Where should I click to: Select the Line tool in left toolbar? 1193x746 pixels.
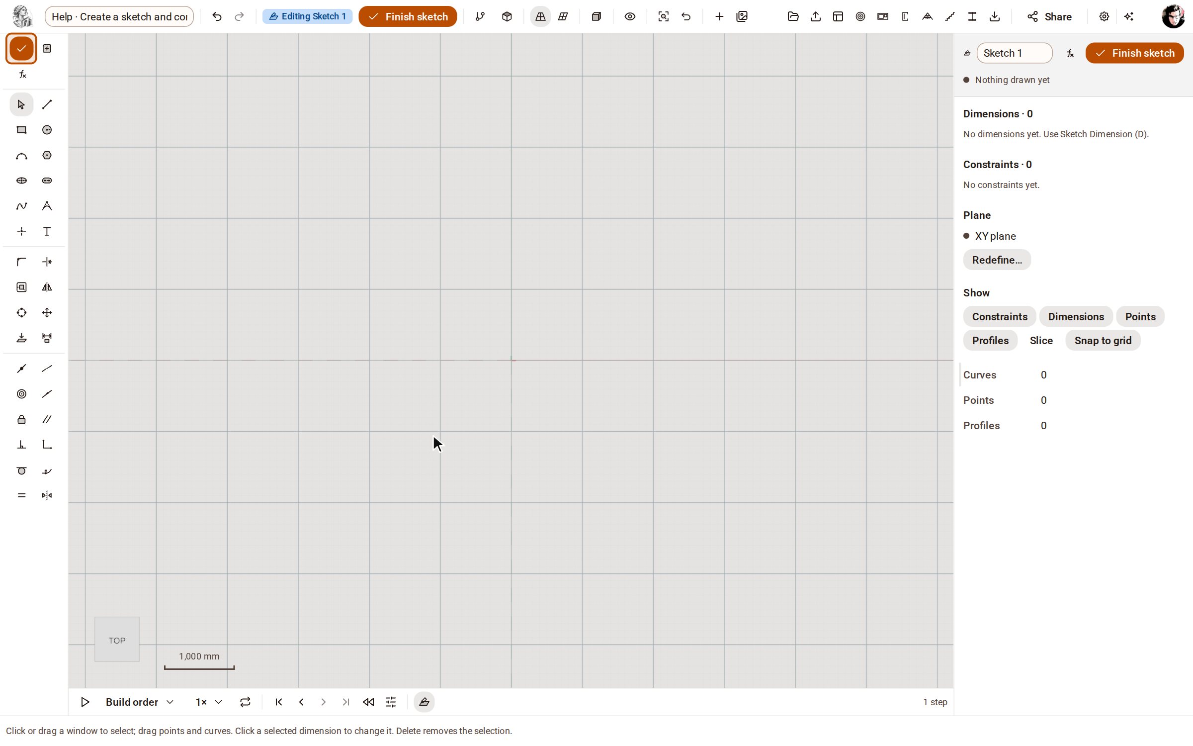click(x=47, y=104)
